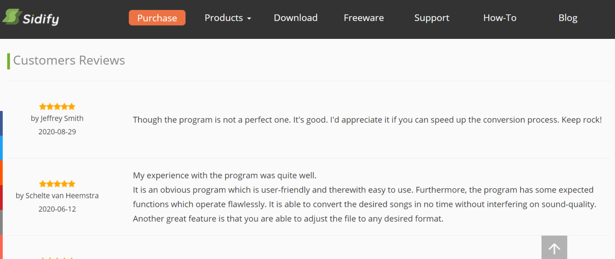Click the scroll-to-top arrow button
The height and width of the screenshot is (259, 615).
[554, 247]
